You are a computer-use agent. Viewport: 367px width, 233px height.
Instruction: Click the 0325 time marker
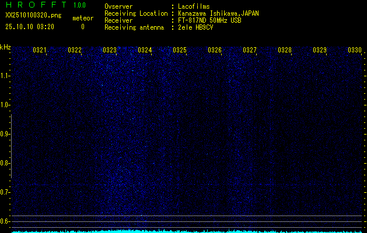tap(180, 50)
